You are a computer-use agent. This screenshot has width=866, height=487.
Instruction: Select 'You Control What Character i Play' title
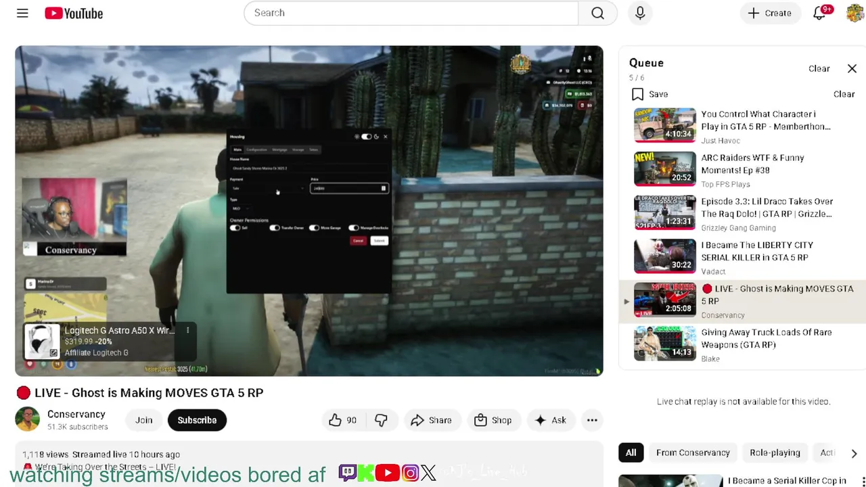click(x=766, y=120)
